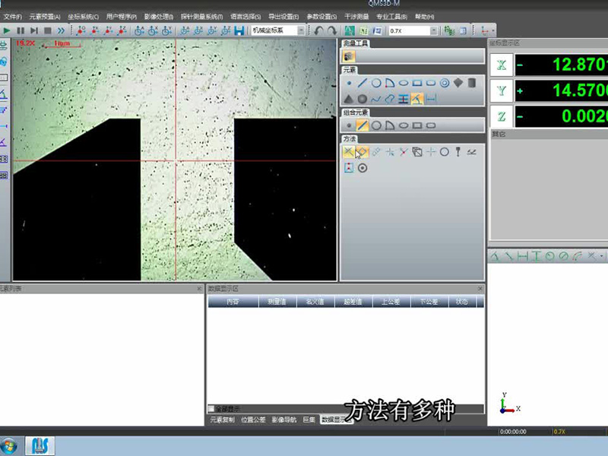Switch to the 位置公差 tab
The width and height of the screenshot is (608, 456).
[x=253, y=420]
